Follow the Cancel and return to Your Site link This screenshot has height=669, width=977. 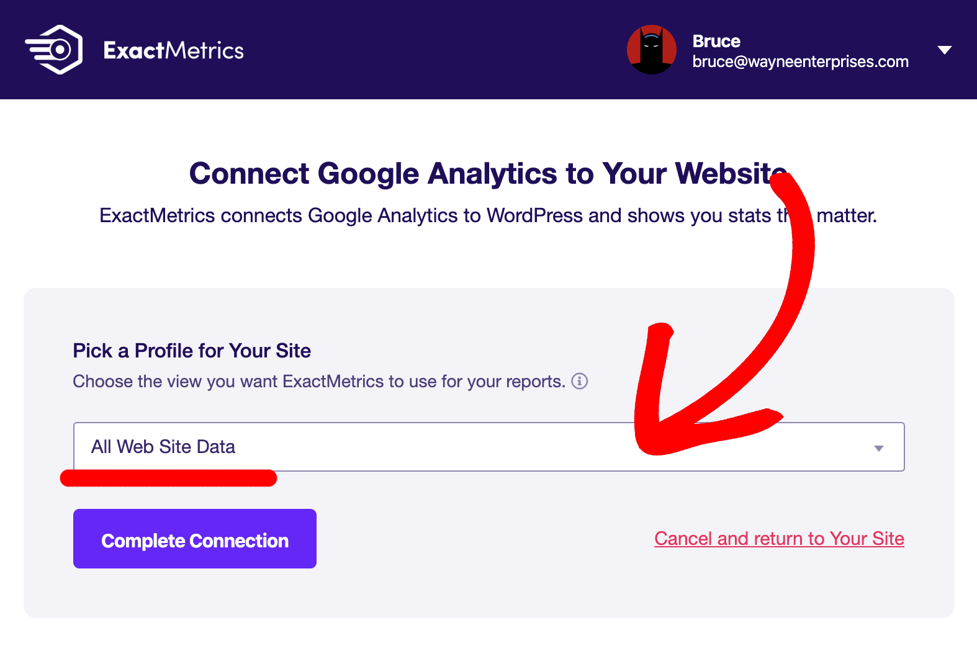click(779, 539)
